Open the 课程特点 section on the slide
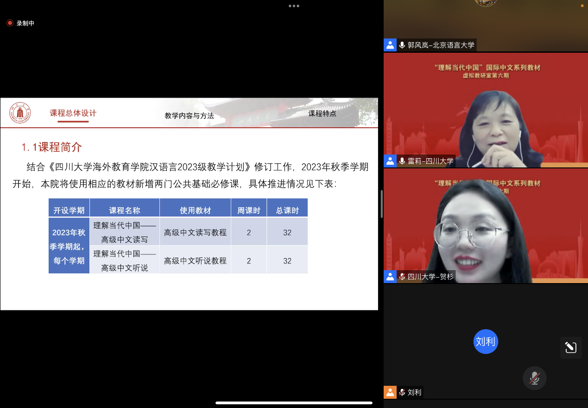Image resolution: width=588 pixels, height=408 pixels. pos(322,113)
